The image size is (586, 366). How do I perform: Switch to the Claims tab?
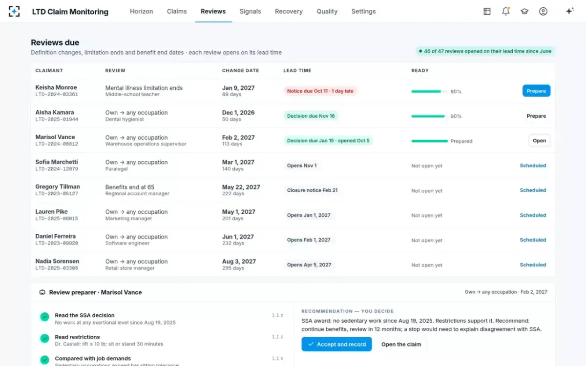177,11
